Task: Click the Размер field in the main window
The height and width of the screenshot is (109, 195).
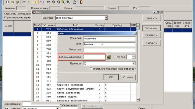Action: (124, 8)
